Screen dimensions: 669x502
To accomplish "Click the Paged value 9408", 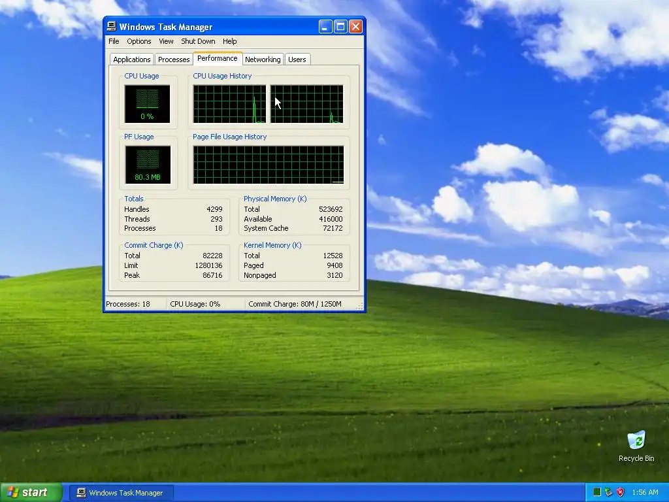I will pos(334,265).
